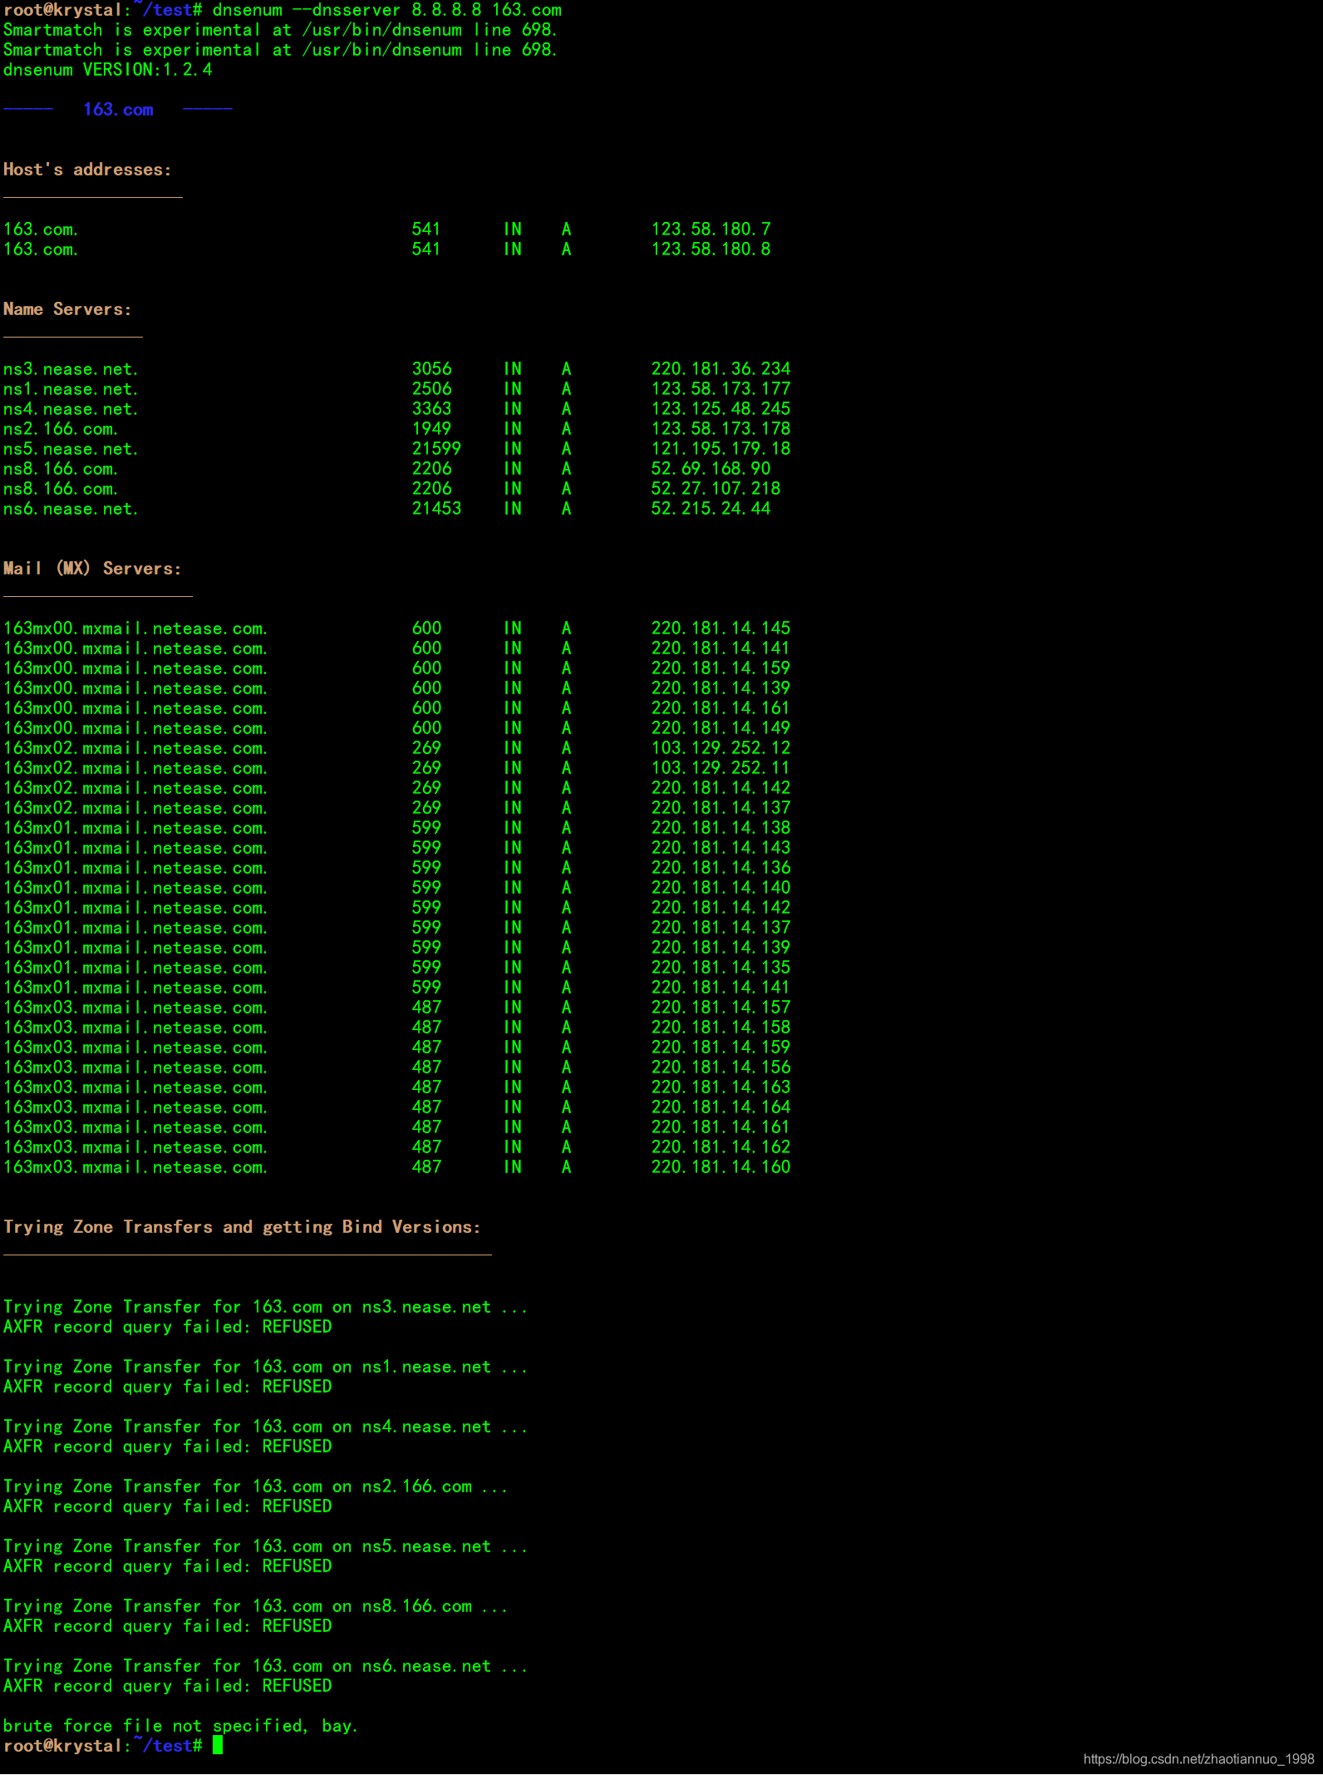Click MX IP 220.181.14.138
Viewport: 1323px width, 1775px height.
721,828
